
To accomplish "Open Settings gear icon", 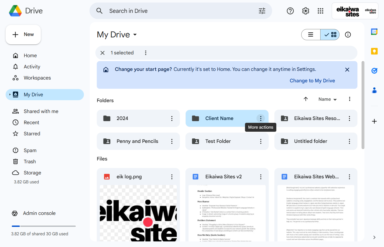I will click(306, 11).
